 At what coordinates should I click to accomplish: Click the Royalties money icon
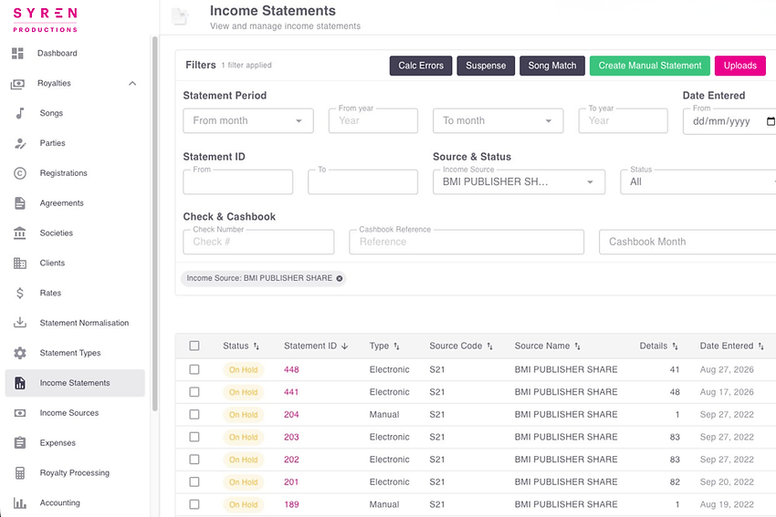[x=18, y=84]
